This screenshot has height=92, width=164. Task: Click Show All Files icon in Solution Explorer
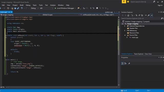142,15
